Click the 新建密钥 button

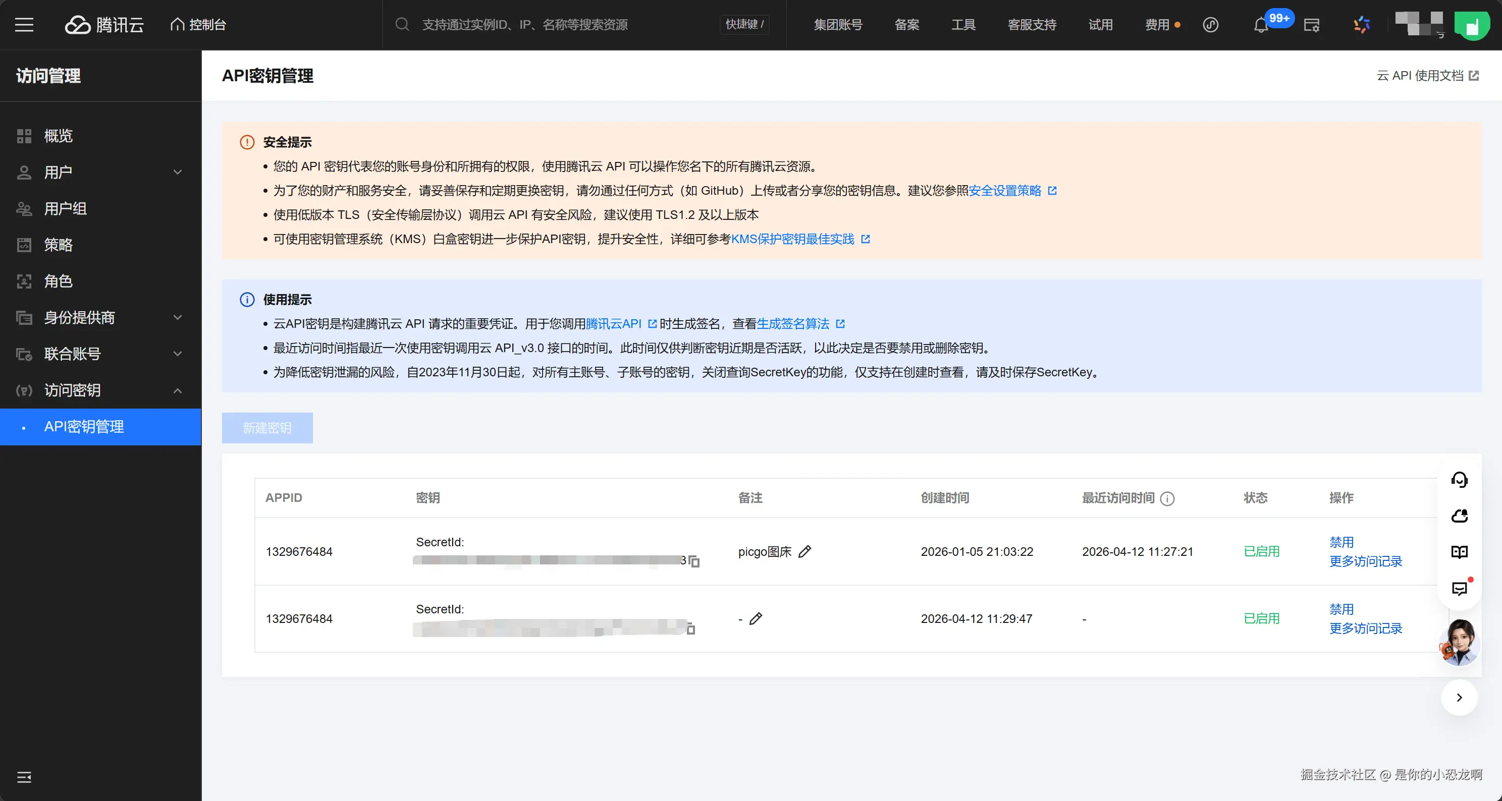(267, 428)
